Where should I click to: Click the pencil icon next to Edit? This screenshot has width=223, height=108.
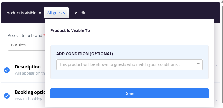76,13
